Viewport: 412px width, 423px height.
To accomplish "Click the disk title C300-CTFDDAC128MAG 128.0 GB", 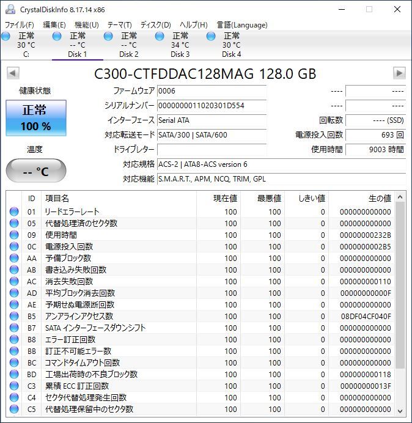I will pyautogui.click(x=205, y=73).
